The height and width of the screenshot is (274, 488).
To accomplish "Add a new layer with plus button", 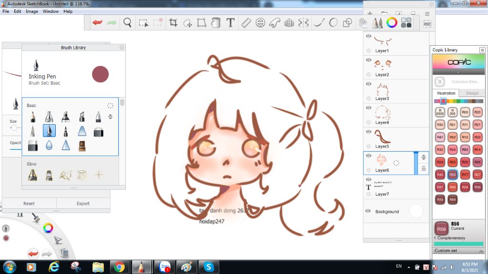I will click(370, 13).
